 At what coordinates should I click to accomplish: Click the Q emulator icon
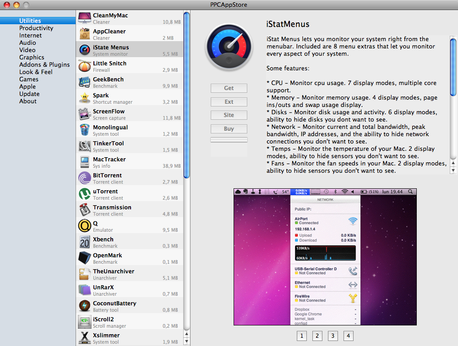pos(85,226)
